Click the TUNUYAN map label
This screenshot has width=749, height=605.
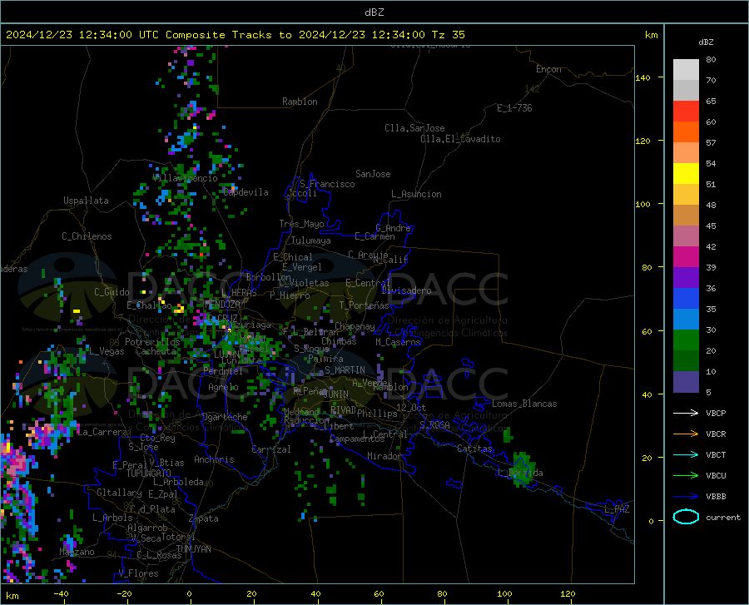pos(193,549)
